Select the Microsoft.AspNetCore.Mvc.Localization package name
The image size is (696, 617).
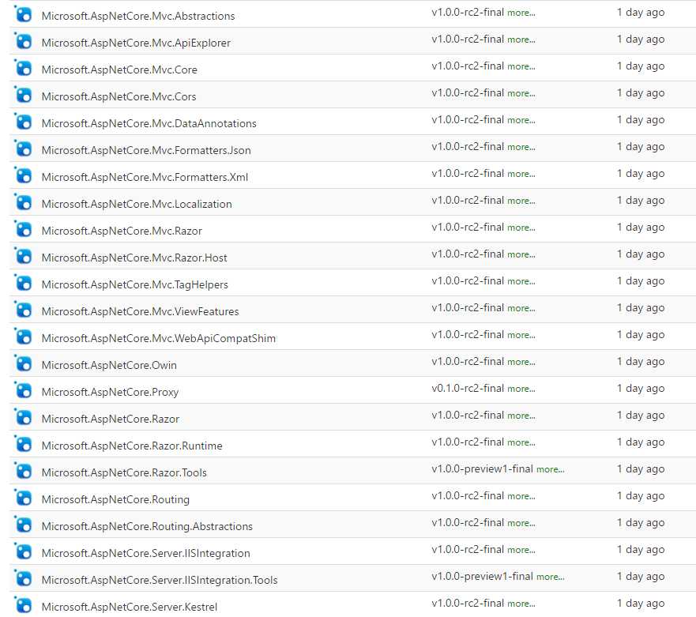137,204
